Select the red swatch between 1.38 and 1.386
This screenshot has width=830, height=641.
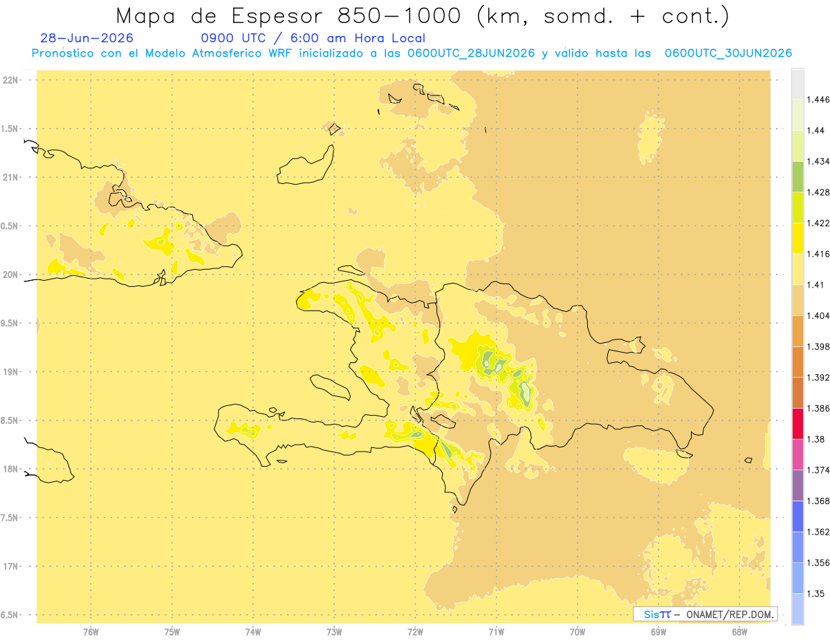(797, 423)
